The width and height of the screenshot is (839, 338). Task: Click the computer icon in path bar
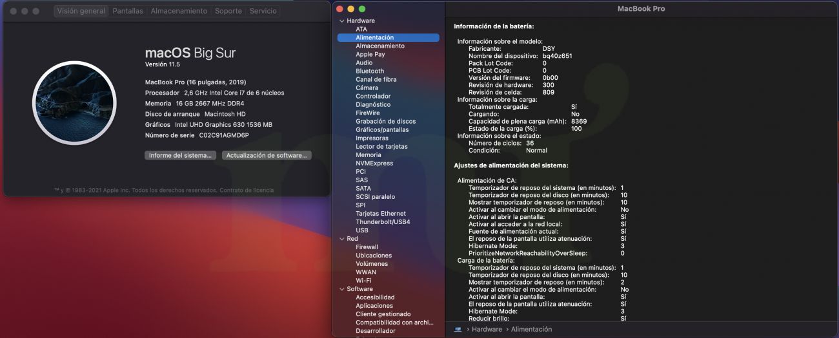tap(458, 330)
